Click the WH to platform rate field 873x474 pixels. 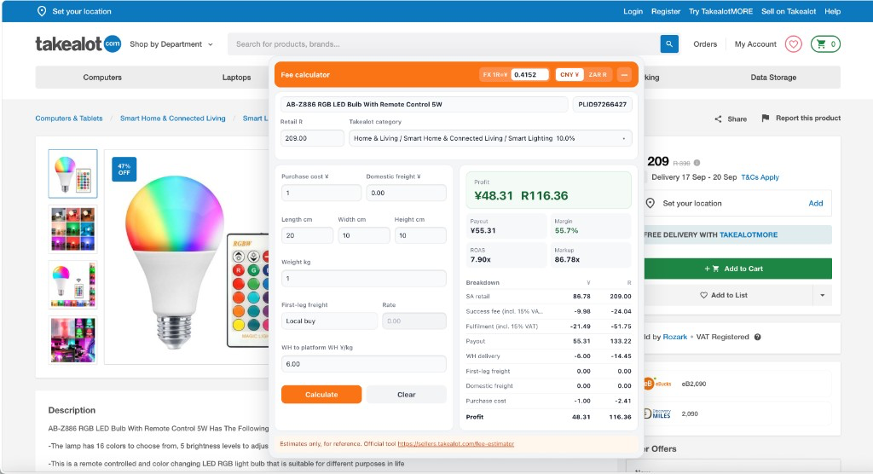pos(363,364)
